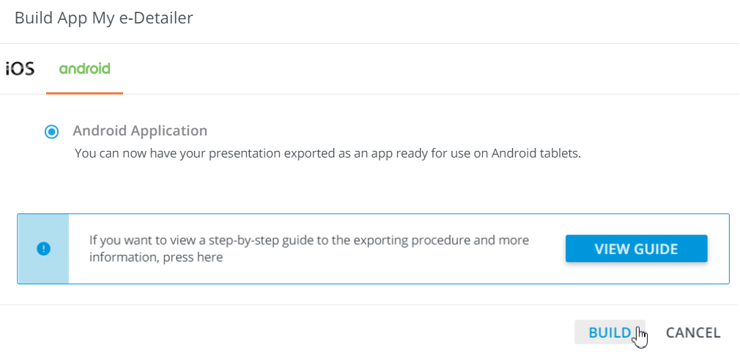Click the "You can now have" description text

click(x=123, y=155)
